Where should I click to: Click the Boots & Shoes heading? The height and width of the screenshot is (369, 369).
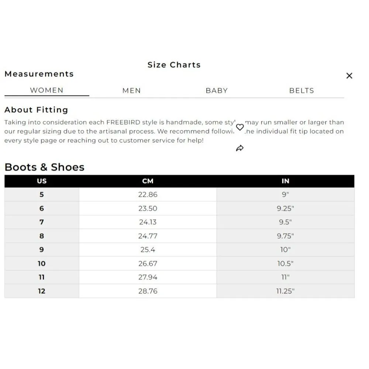pos(44,167)
